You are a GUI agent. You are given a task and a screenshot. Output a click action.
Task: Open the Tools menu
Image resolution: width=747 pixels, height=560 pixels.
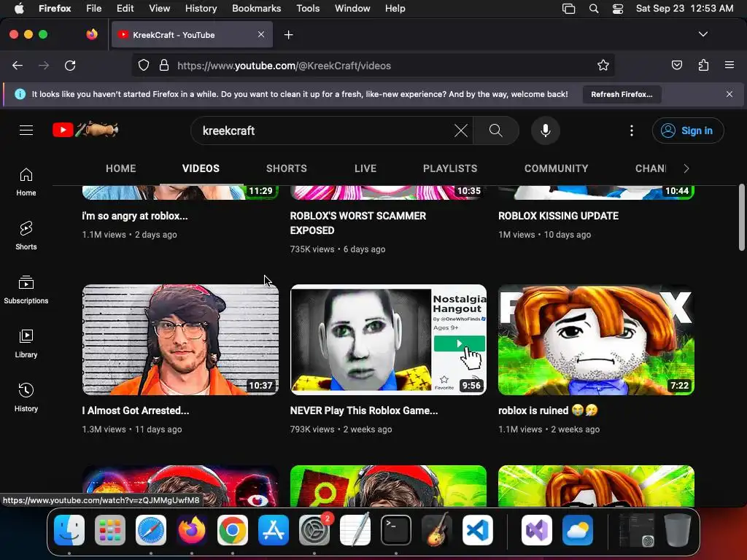[x=308, y=9]
